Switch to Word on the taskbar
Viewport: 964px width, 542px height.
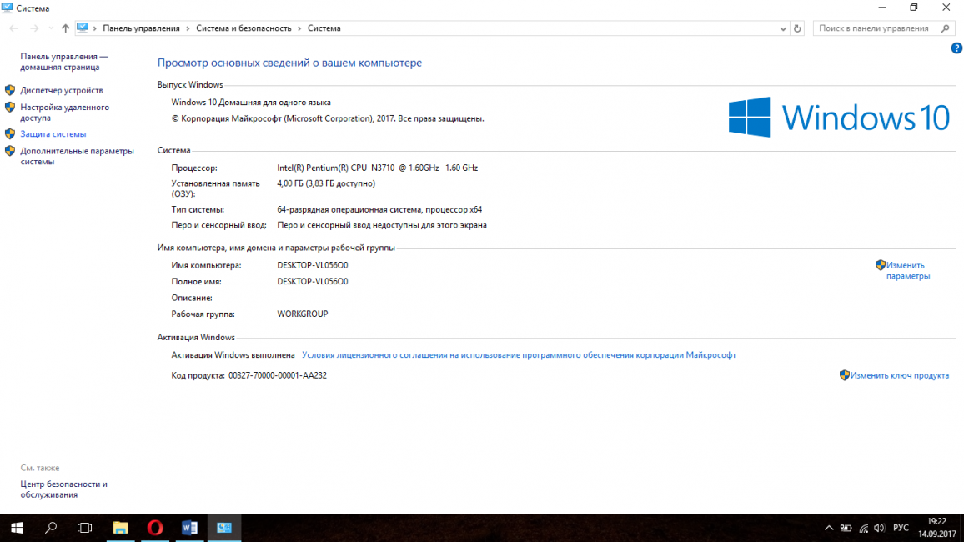pos(189,528)
